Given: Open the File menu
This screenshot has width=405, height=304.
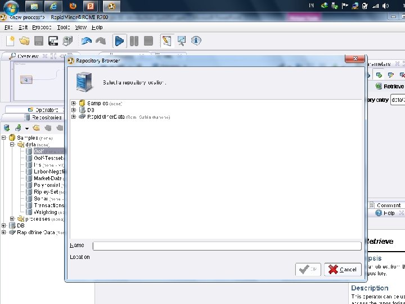Looking at the screenshot, I should click(x=8, y=28).
